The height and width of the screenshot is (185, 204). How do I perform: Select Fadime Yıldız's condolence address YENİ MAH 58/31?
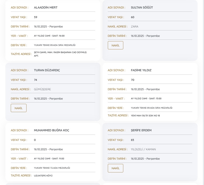145,116
